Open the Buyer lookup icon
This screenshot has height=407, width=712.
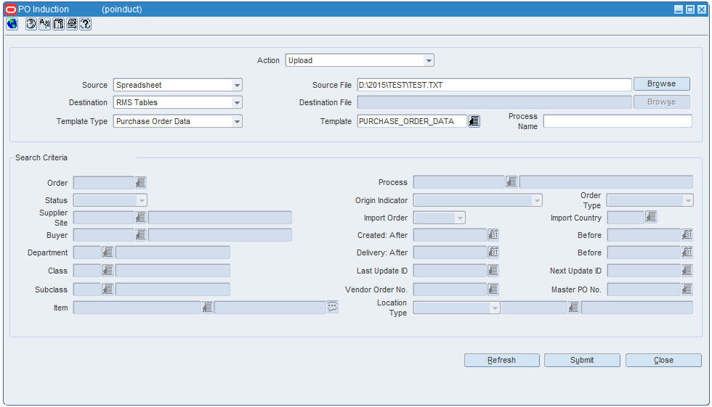(x=140, y=235)
